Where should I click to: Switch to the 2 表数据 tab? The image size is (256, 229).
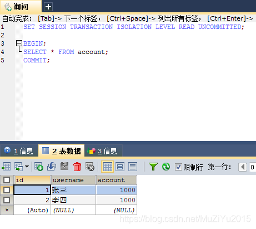pyautogui.click(x=61, y=151)
